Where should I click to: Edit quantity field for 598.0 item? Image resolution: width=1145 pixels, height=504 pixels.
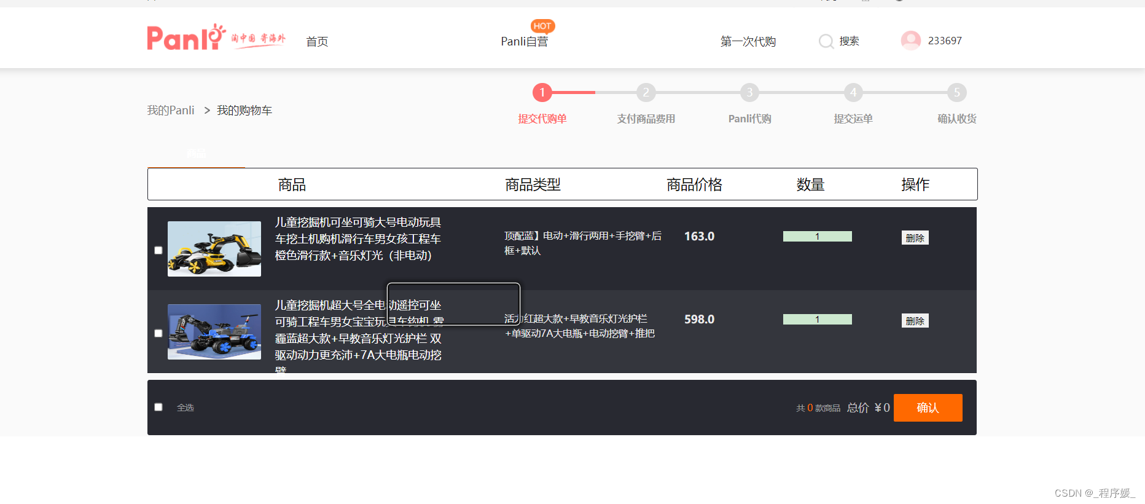click(x=818, y=320)
